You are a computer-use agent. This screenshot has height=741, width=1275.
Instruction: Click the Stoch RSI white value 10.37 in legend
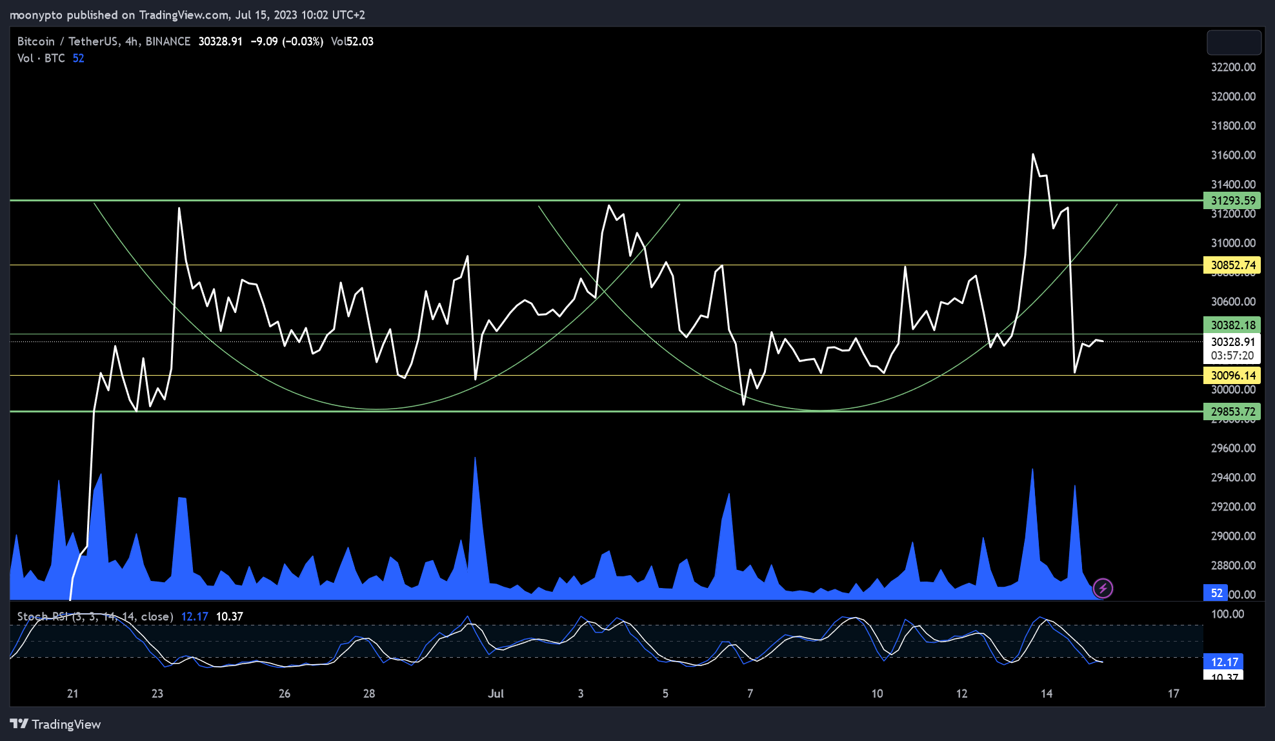[x=229, y=616]
